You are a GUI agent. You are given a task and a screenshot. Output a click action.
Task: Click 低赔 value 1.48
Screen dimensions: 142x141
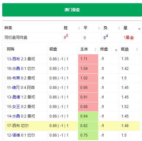click(x=125, y=126)
